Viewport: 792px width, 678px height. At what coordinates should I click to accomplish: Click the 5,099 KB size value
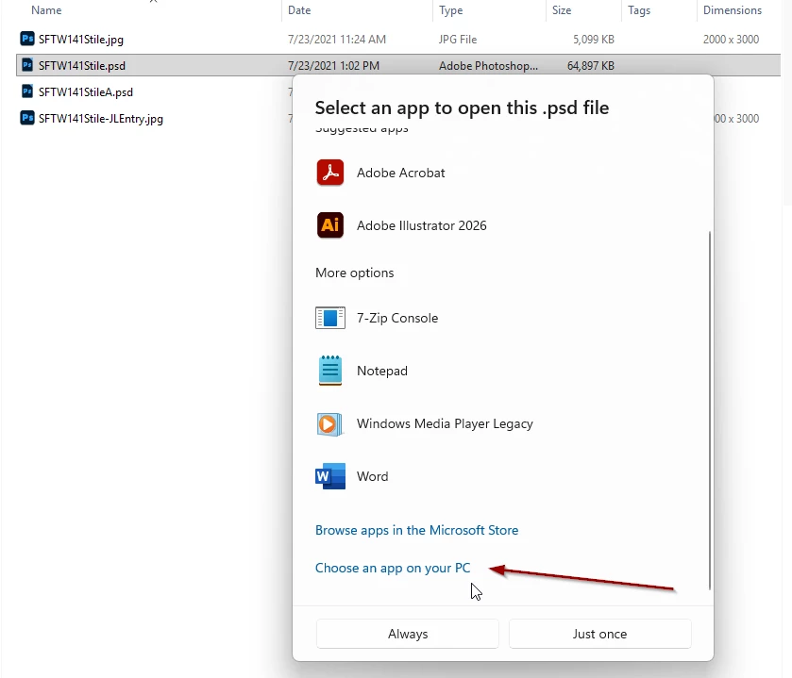pyautogui.click(x=594, y=40)
